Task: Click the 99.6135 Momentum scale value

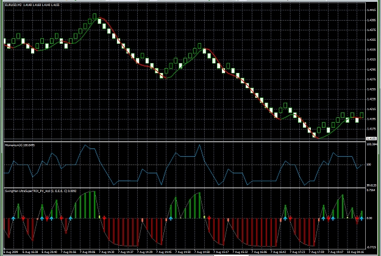Action: click(371, 185)
